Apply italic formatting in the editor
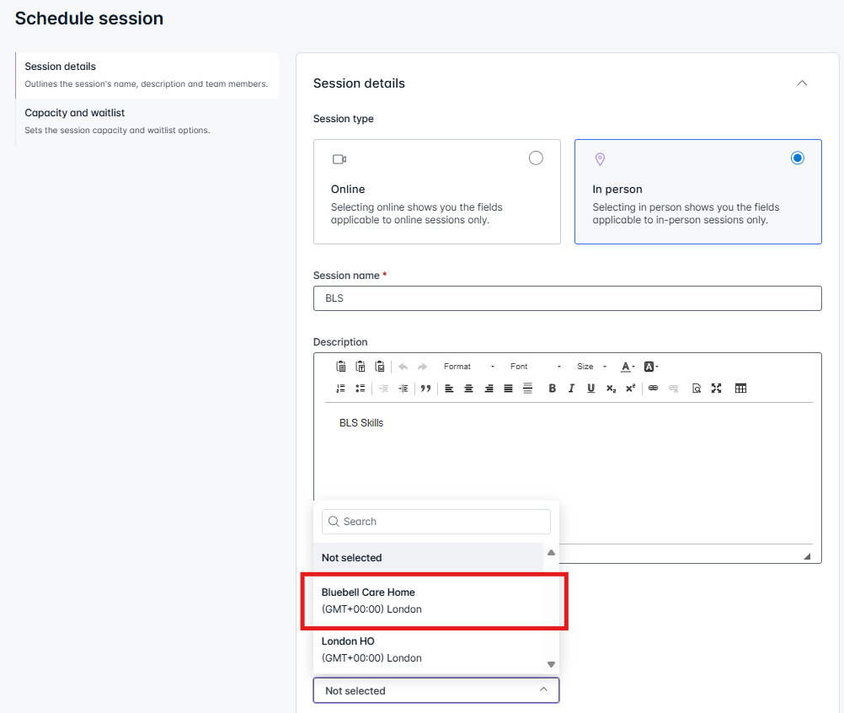The image size is (844, 713). (571, 389)
